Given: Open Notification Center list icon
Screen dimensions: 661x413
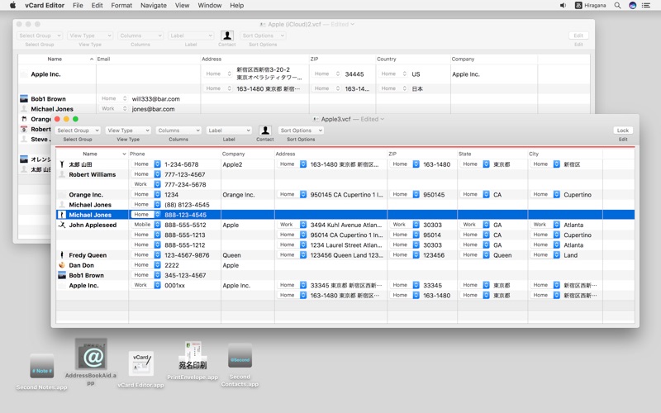Looking at the screenshot, I should coord(646,5).
